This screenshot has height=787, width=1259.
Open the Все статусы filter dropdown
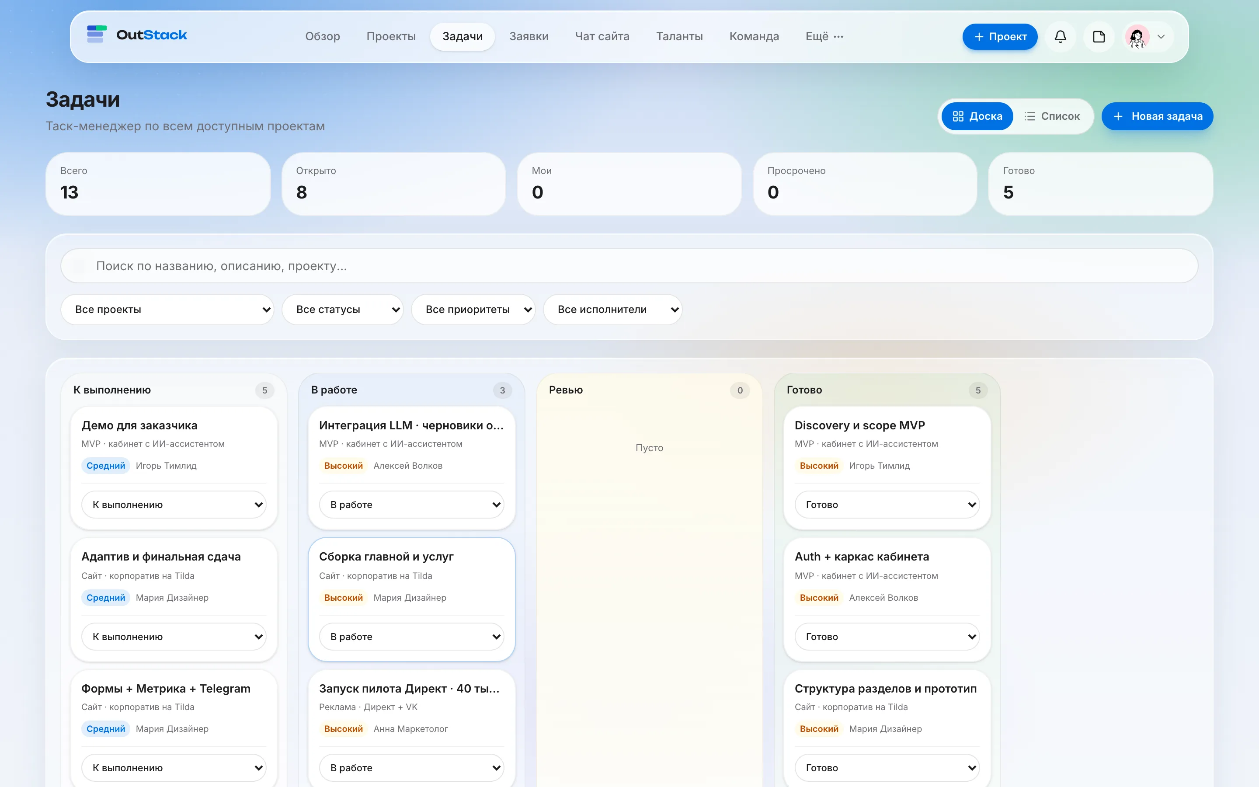point(342,310)
